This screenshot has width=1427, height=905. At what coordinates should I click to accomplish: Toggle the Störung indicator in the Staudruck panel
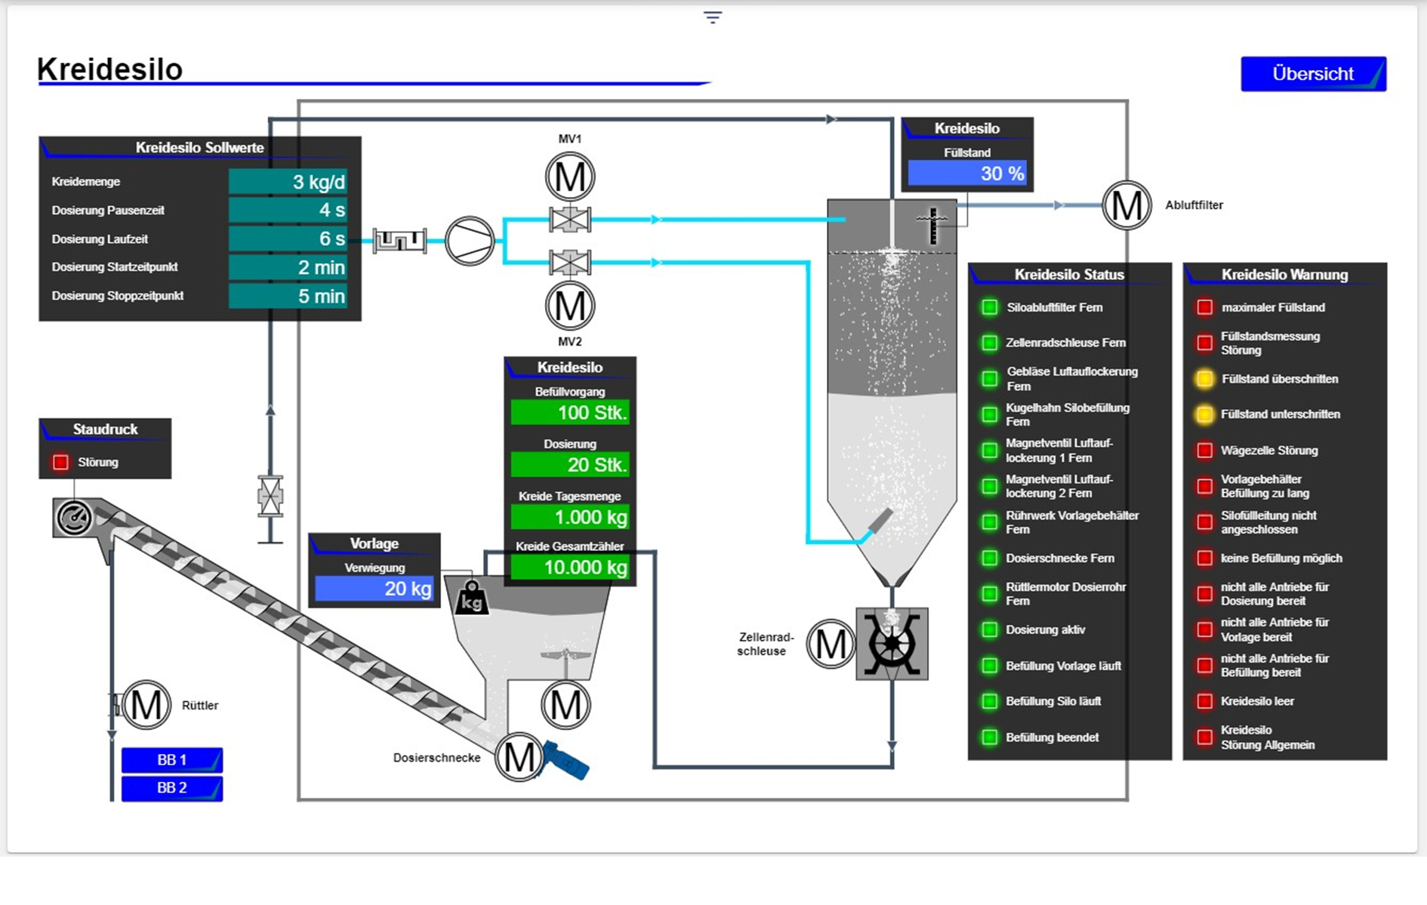tap(60, 462)
